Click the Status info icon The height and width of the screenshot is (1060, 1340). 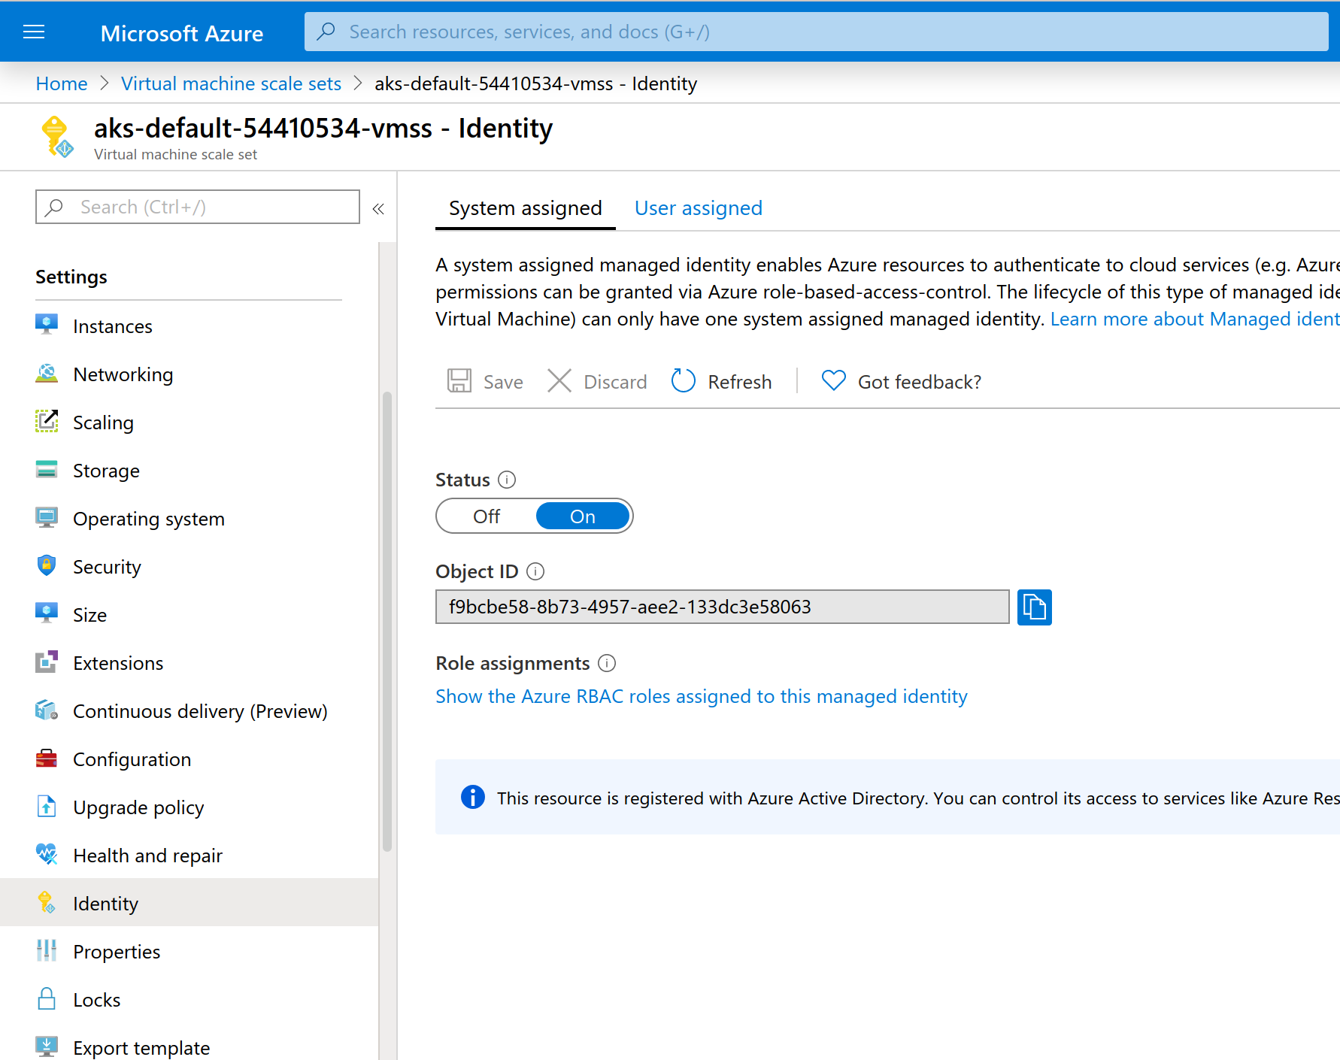pyautogui.click(x=507, y=480)
